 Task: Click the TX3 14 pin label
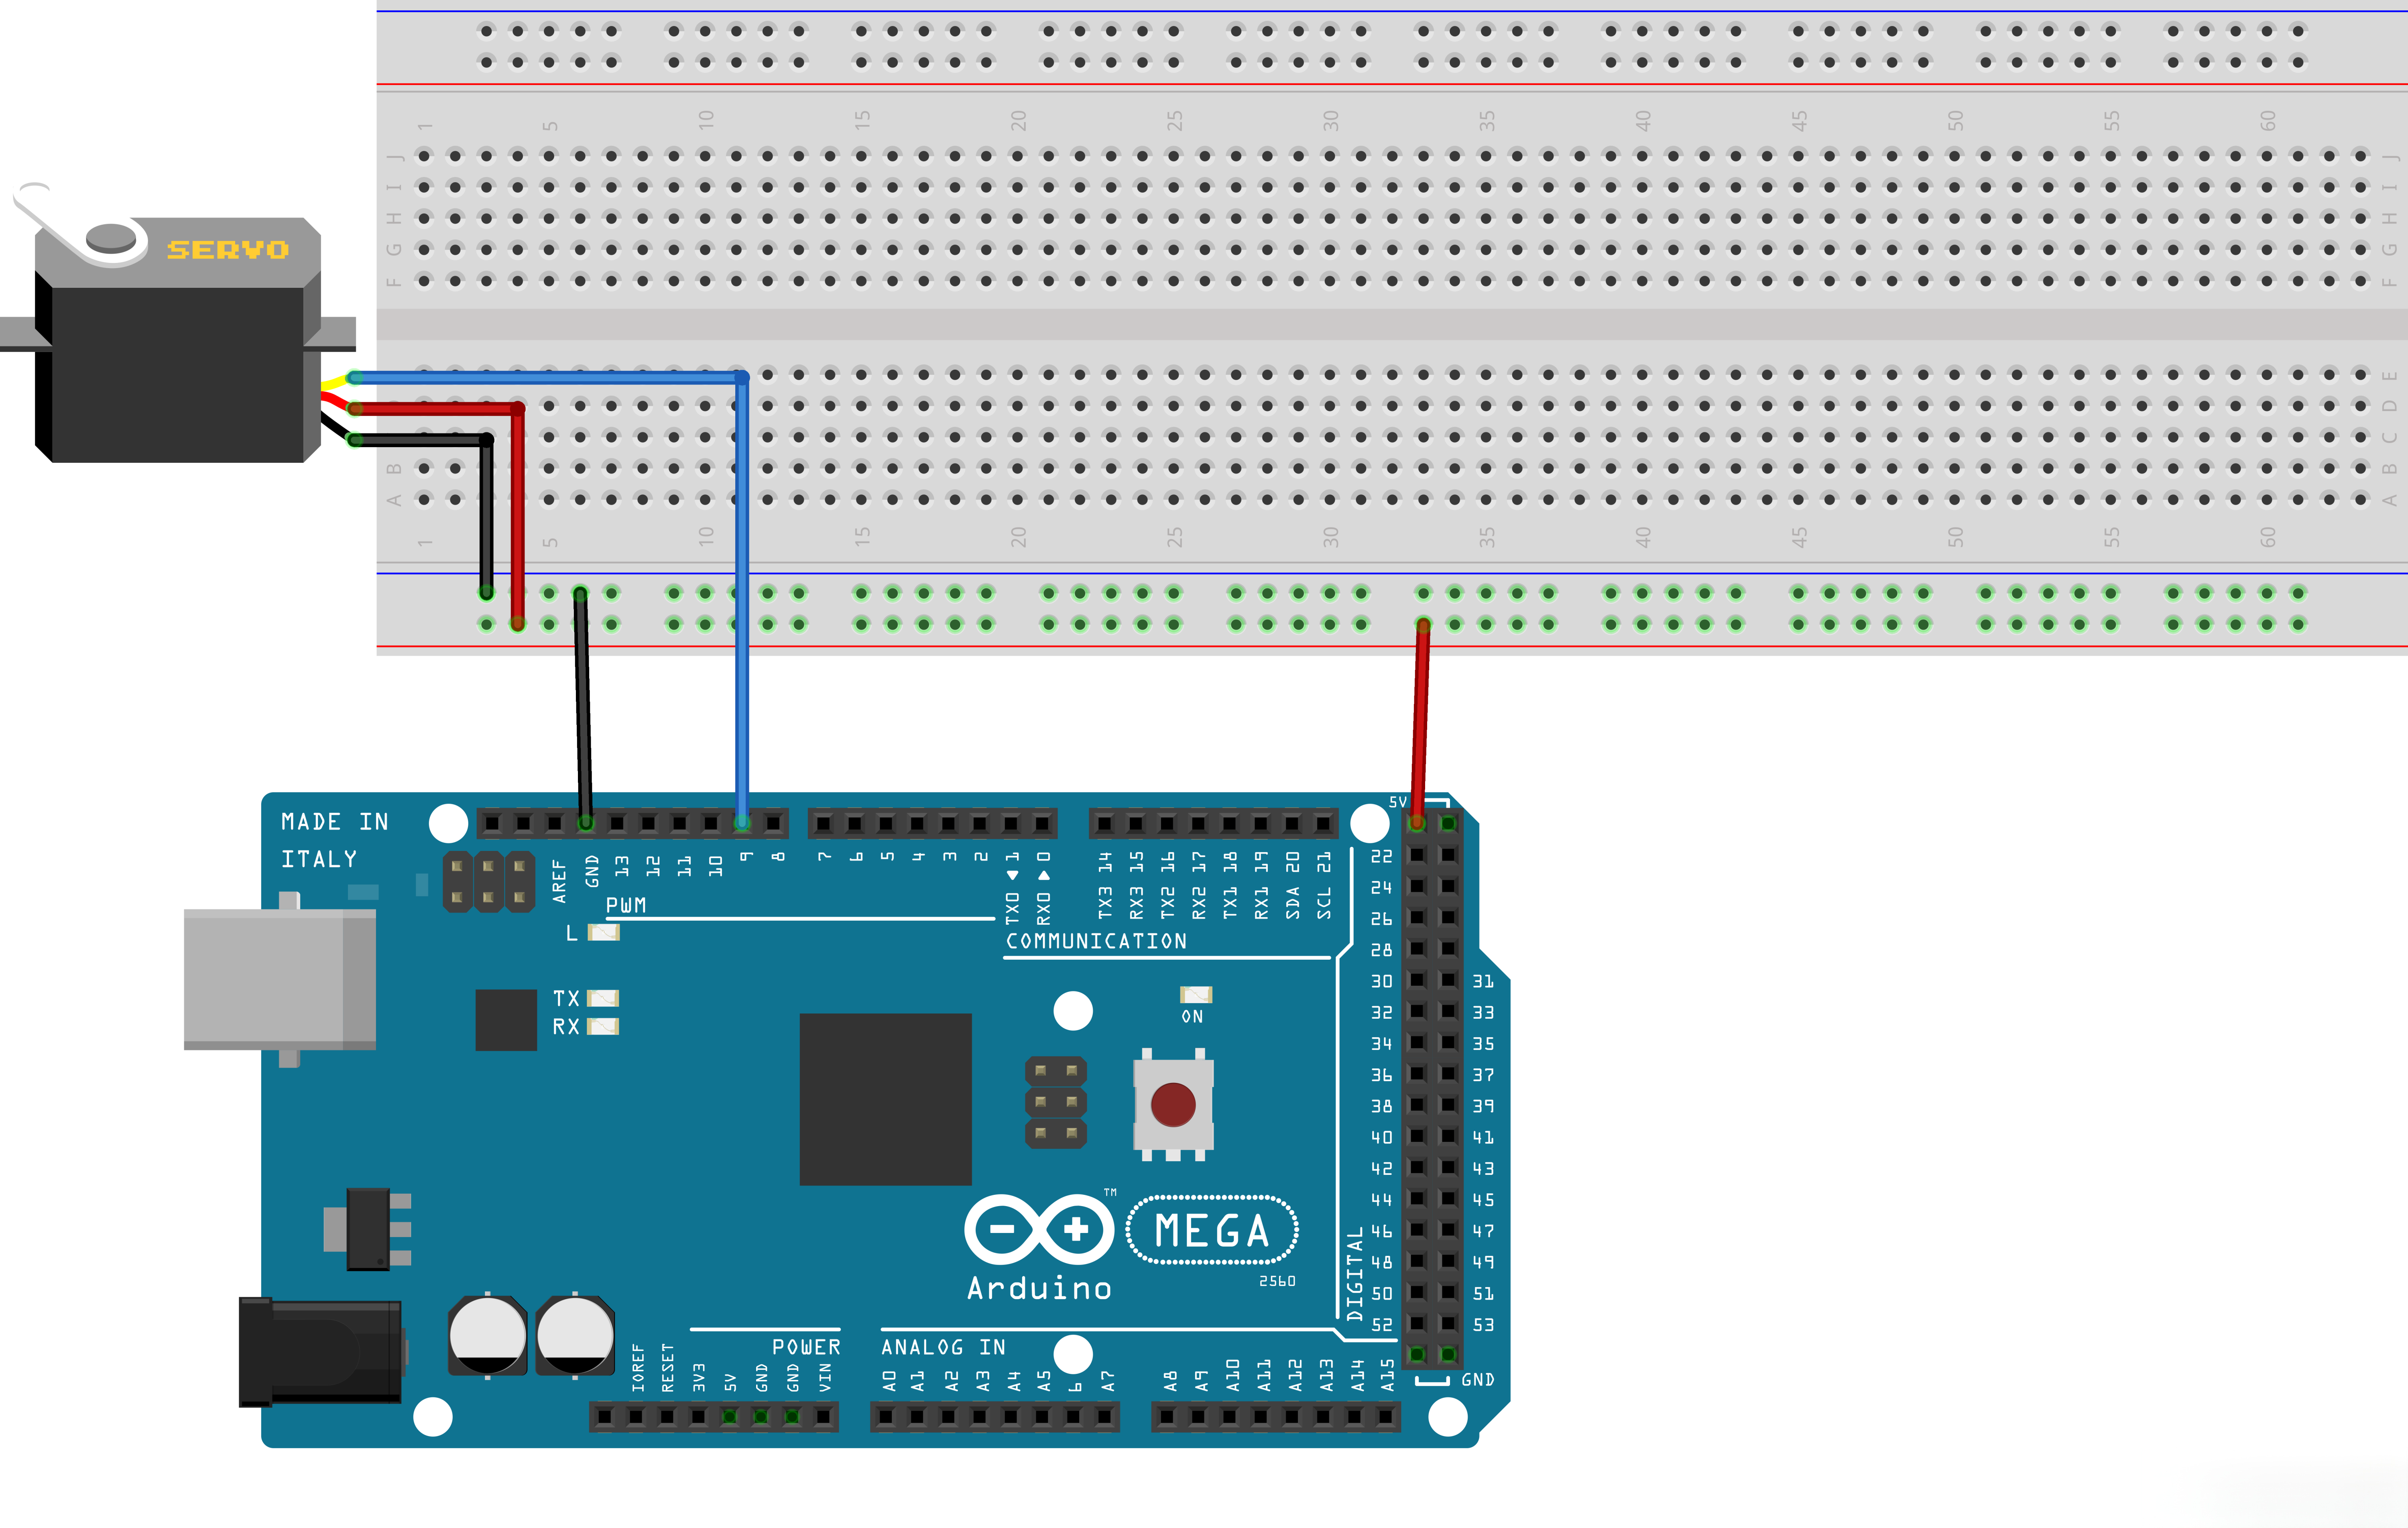[1105, 886]
